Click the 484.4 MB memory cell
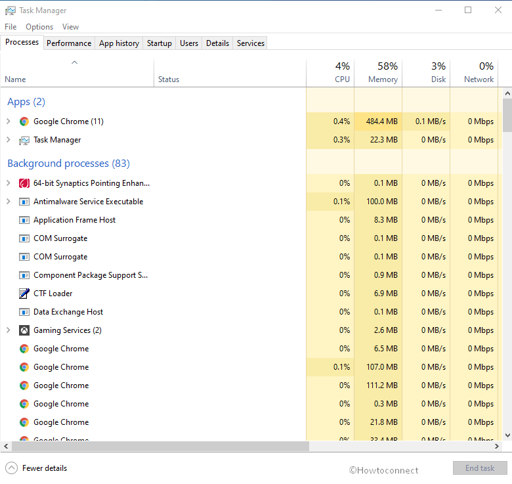Image resolution: width=512 pixels, height=484 pixels. 378,121
